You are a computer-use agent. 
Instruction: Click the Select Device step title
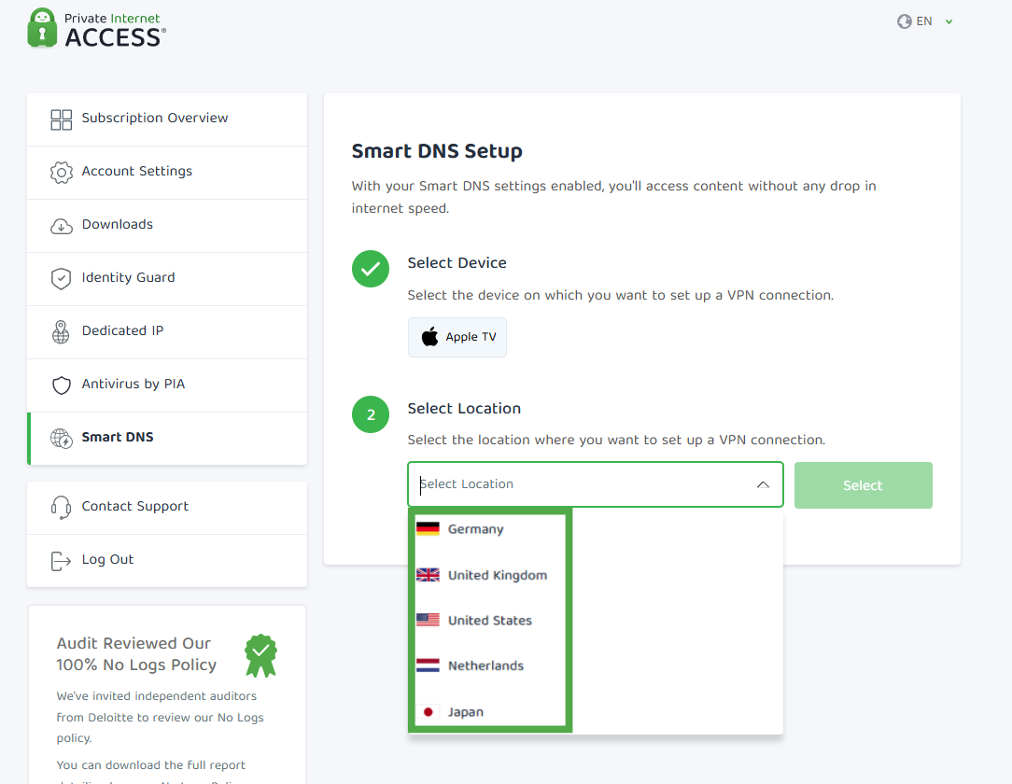click(457, 262)
